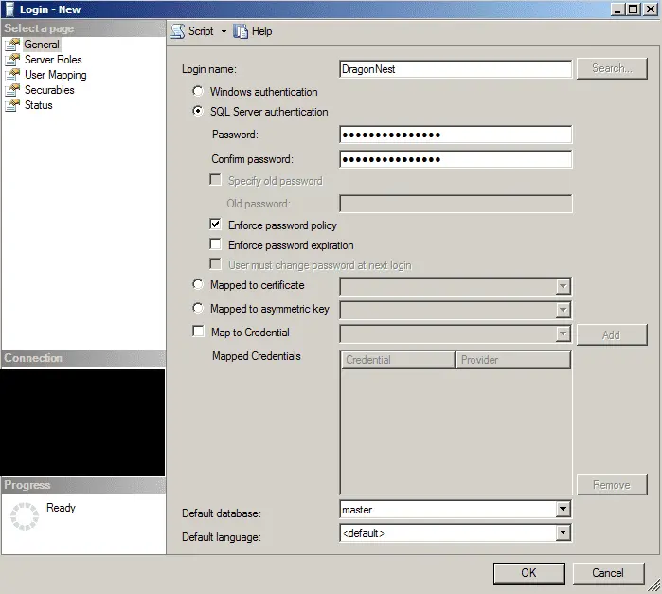Viewport: 662px width, 594px height.
Task: Open the Server Roles page
Action: (53, 60)
